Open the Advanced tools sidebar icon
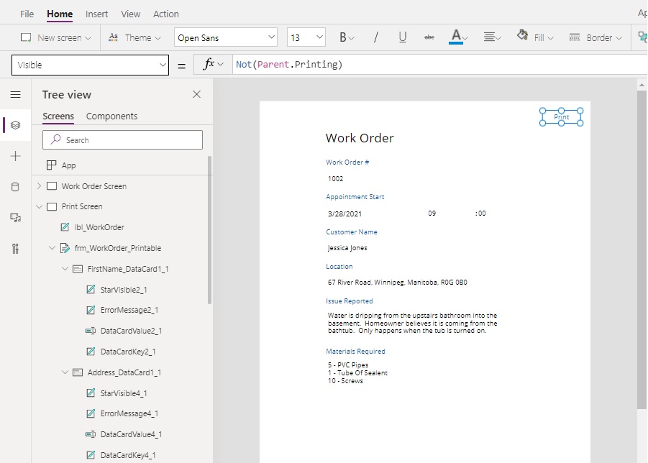648x463 pixels. click(15, 249)
